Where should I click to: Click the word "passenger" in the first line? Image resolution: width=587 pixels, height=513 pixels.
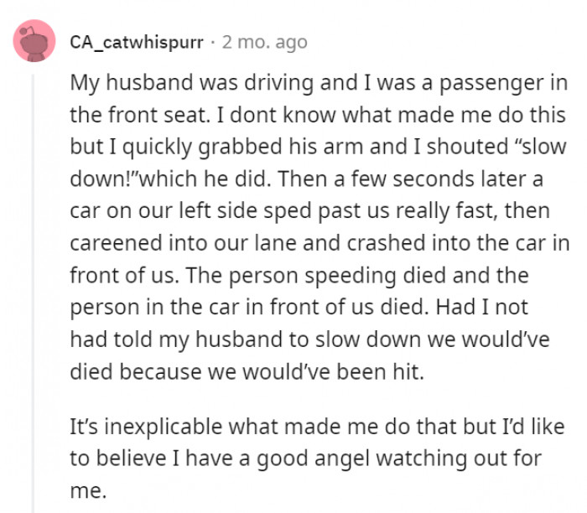click(x=491, y=83)
